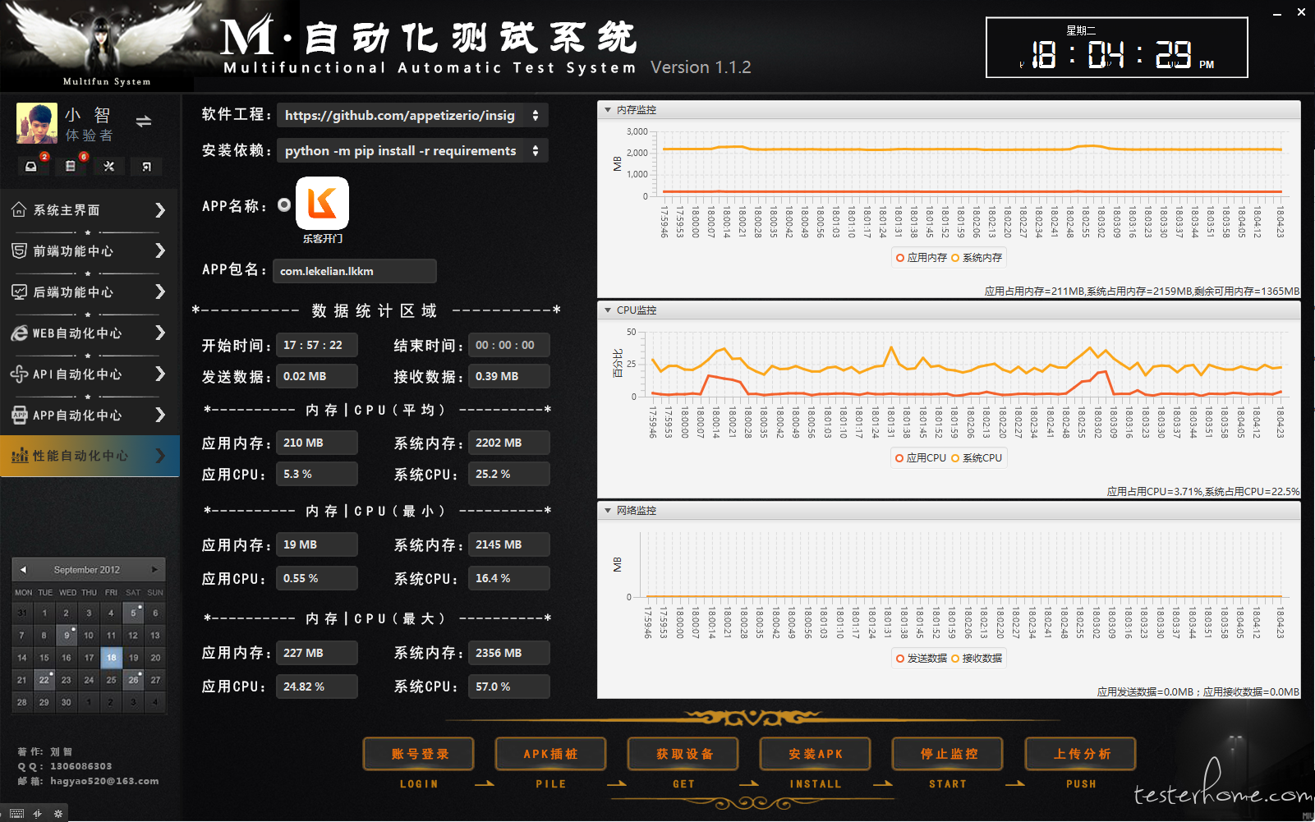Toggle the 应用内存 legend series
The height and width of the screenshot is (822, 1315).
922,258
